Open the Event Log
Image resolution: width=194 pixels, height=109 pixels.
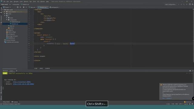[188, 102]
